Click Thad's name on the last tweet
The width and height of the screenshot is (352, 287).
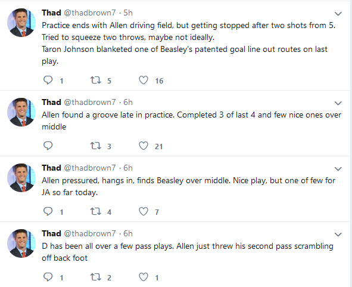click(51, 233)
